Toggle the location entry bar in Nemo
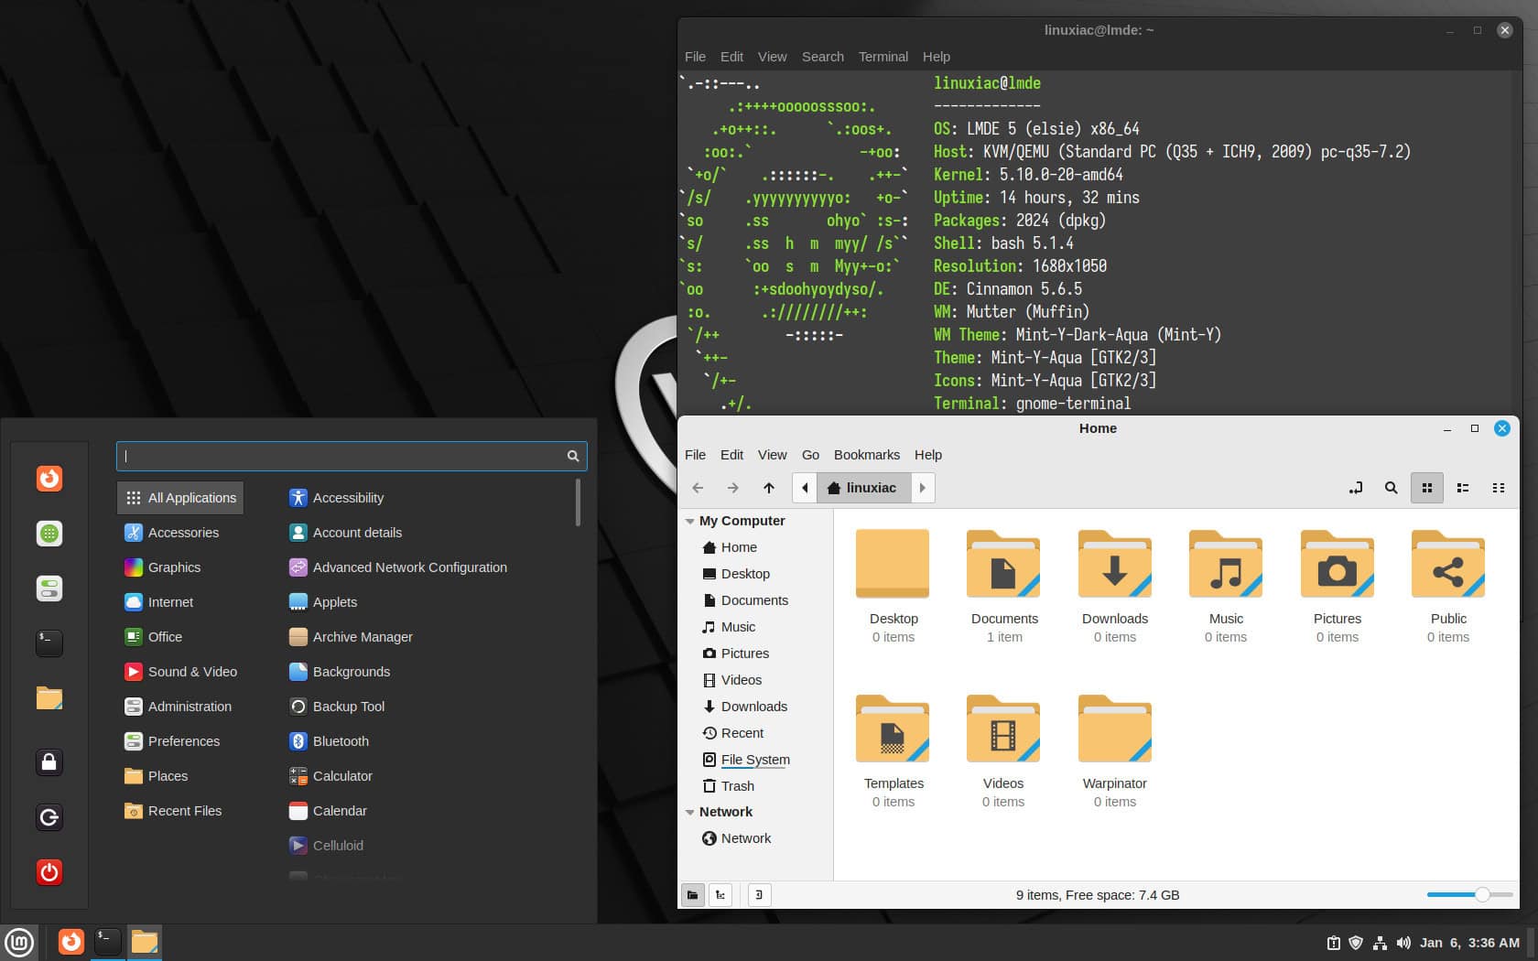Viewport: 1538px width, 961px height. click(x=1355, y=488)
